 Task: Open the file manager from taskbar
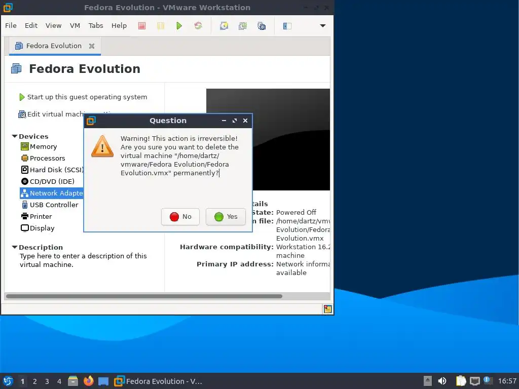tap(73, 381)
